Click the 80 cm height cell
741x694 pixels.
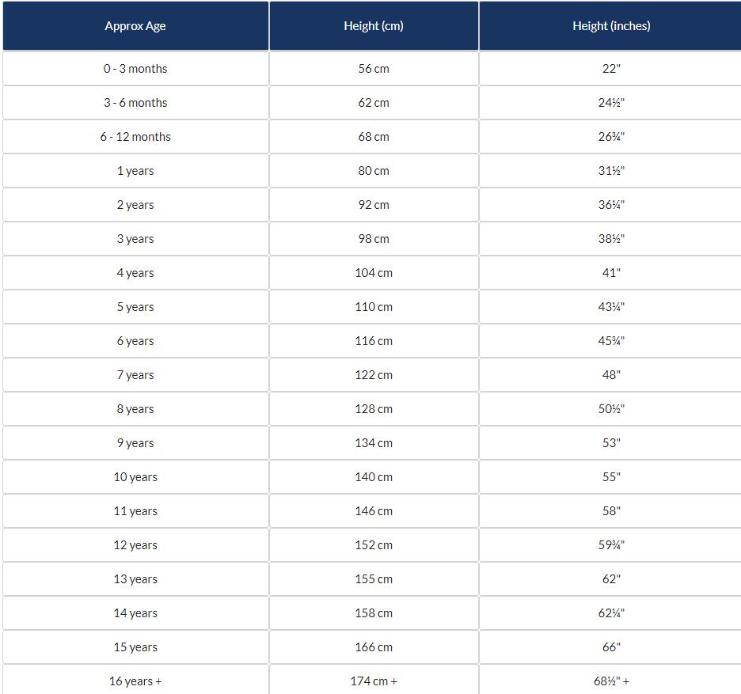click(374, 171)
